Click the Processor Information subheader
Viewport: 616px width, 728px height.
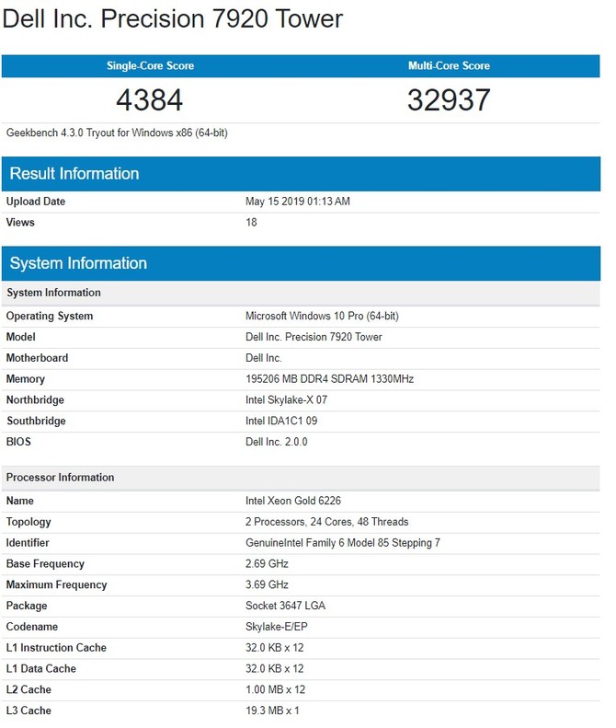tap(301, 478)
